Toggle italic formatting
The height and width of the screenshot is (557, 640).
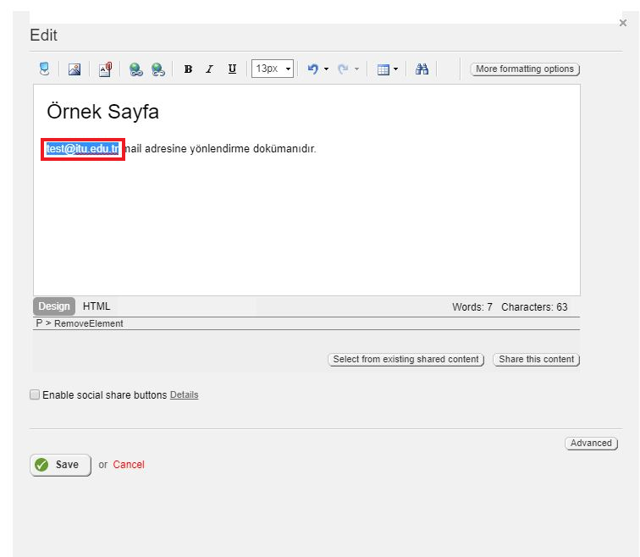(x=210, y=69)
